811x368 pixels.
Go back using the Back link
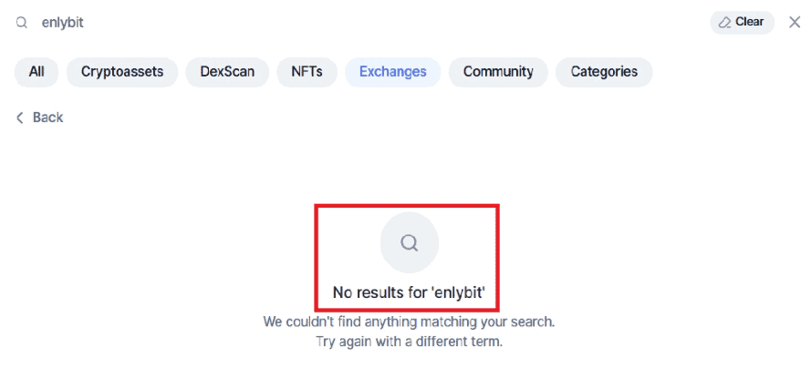tap(47, 118)
